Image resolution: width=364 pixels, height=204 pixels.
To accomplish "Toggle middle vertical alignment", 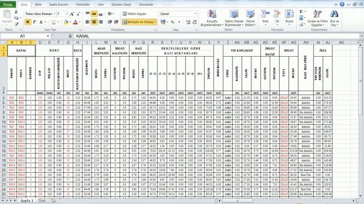I will point(94,14).
